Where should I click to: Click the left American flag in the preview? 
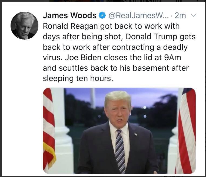tap(49, 128)
